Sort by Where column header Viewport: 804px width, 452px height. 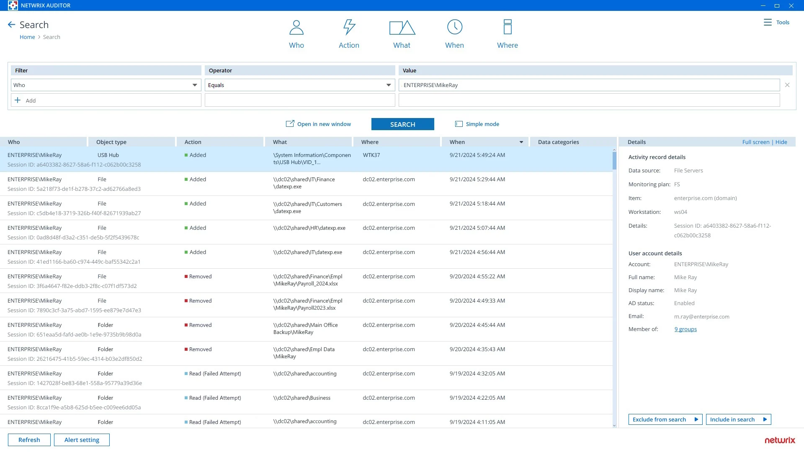[x=397, y=142]
